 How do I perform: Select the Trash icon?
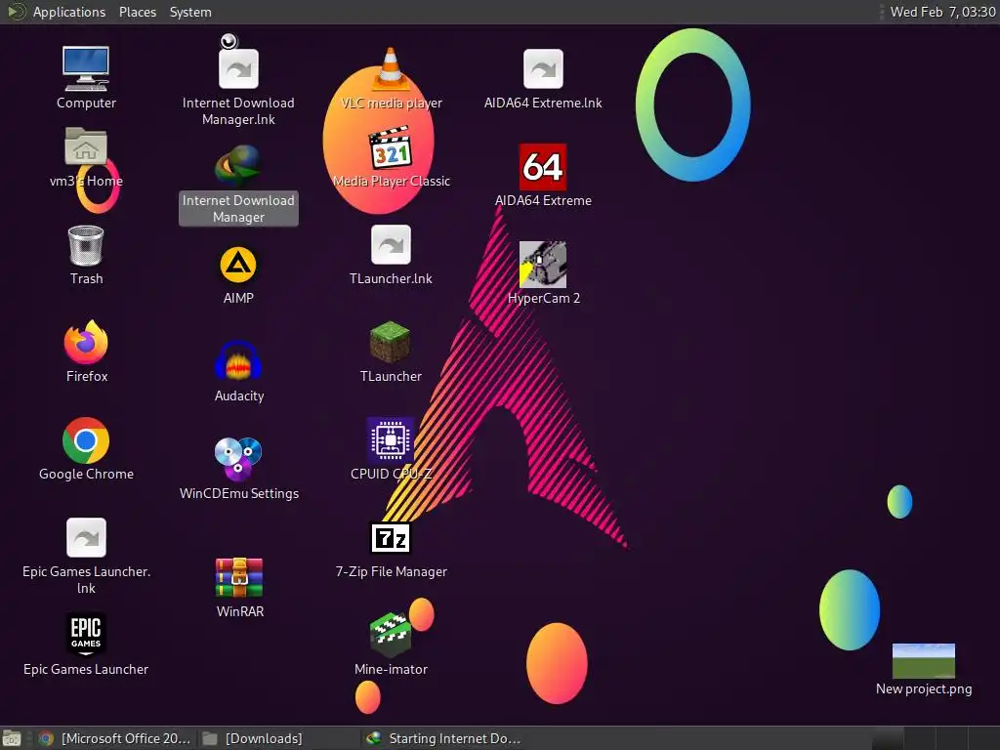(x=86, y=245)
